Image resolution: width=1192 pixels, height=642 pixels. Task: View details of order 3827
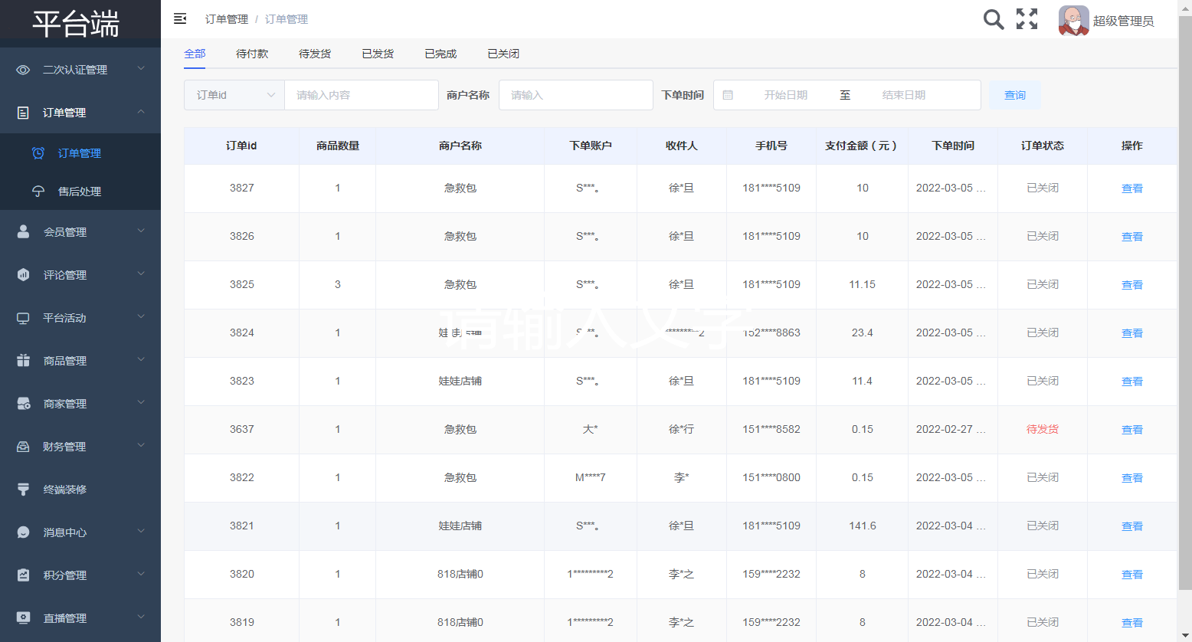[1131, 188]
